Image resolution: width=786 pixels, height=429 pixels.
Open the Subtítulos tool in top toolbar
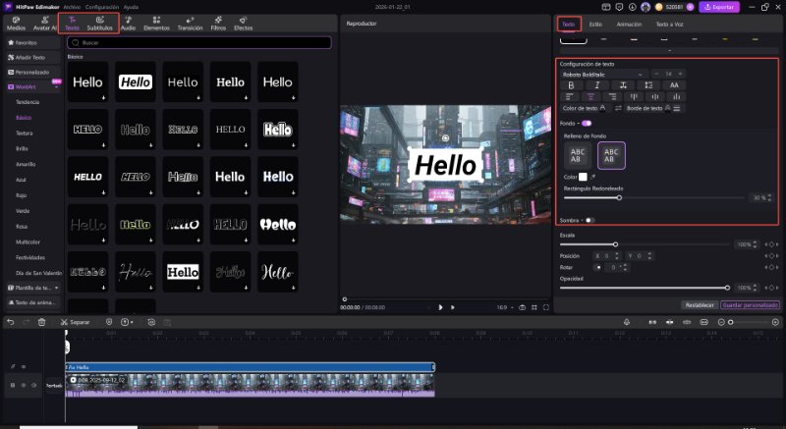pos(99,24)
